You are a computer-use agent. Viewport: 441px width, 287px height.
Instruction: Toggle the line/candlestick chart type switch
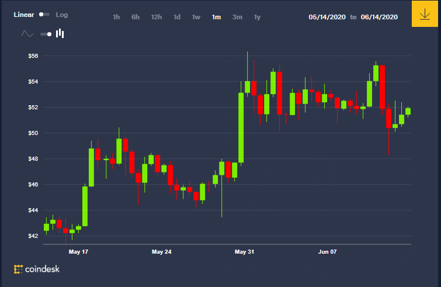[x=46, y=34]
